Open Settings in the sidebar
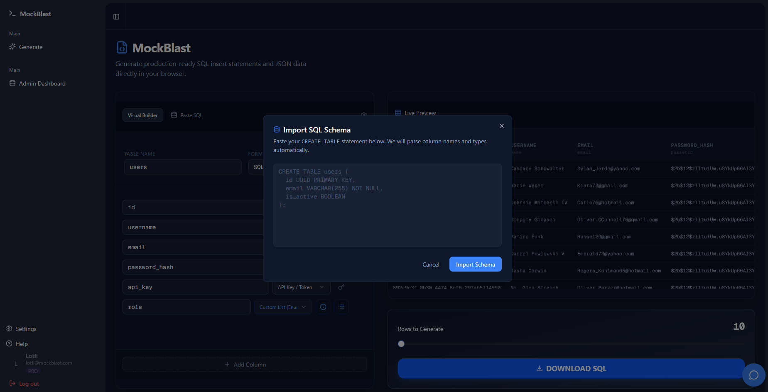The width and height of the screenshot is (768, 392). (26, 329)
